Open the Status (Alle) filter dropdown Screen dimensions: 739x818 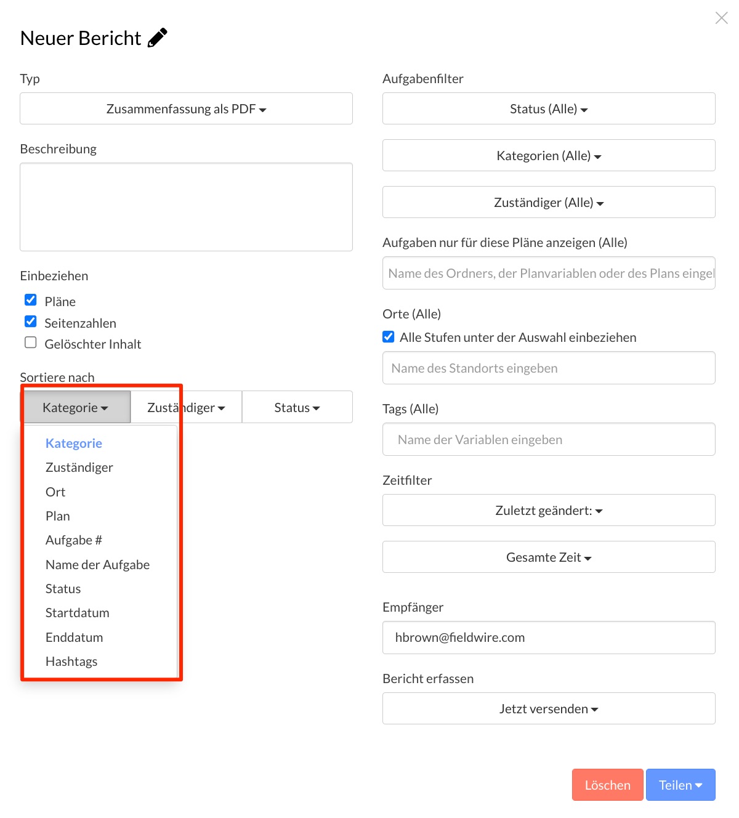click(x=549, y=108)
